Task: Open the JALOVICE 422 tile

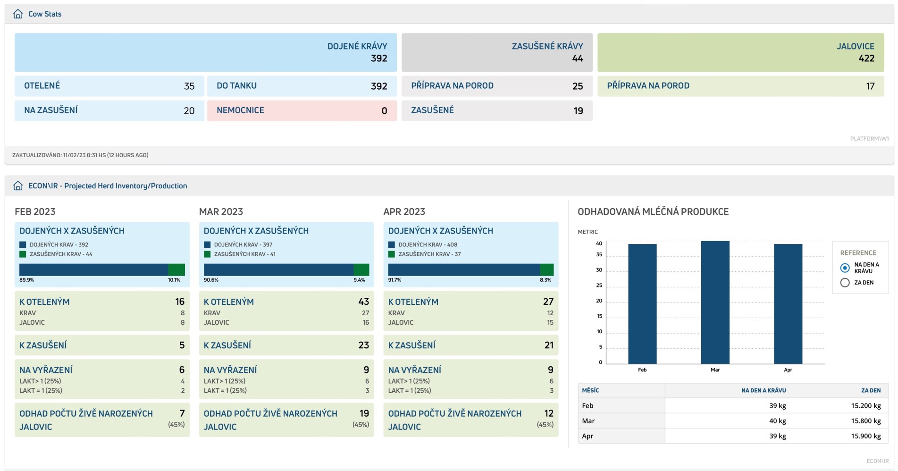Action: point(741,52)
